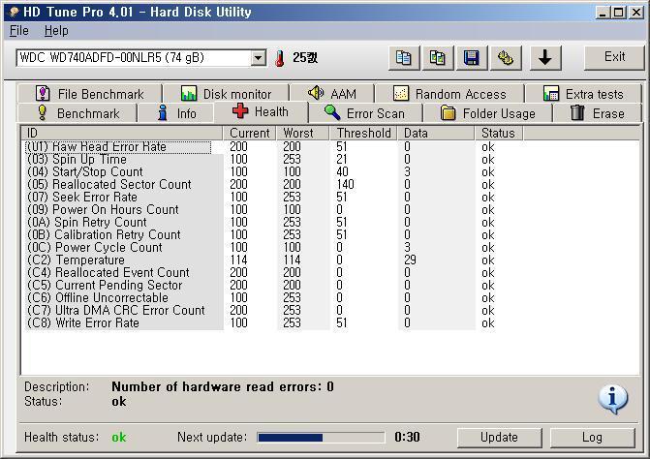Click the HD Tune title bar app icon

(14, 12)
